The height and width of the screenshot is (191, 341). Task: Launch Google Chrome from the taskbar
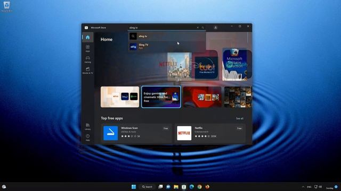199,187
